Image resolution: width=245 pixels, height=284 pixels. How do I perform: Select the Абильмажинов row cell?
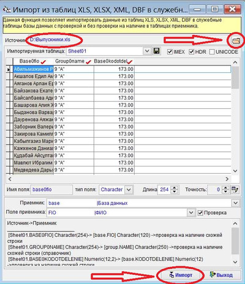33,69
